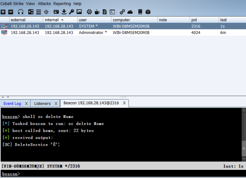The height and width of the screenshot is (178, 246).
Task: Select the Administrator session with pid 4024
Action: click(93, 32)
